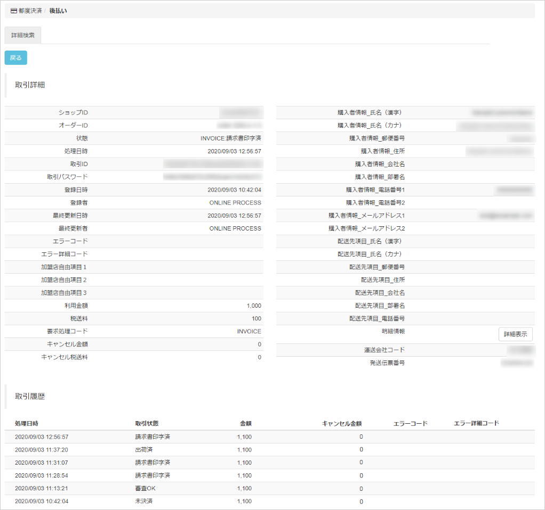Select the キャンセル金額 column header

click(x=342, y=424)
